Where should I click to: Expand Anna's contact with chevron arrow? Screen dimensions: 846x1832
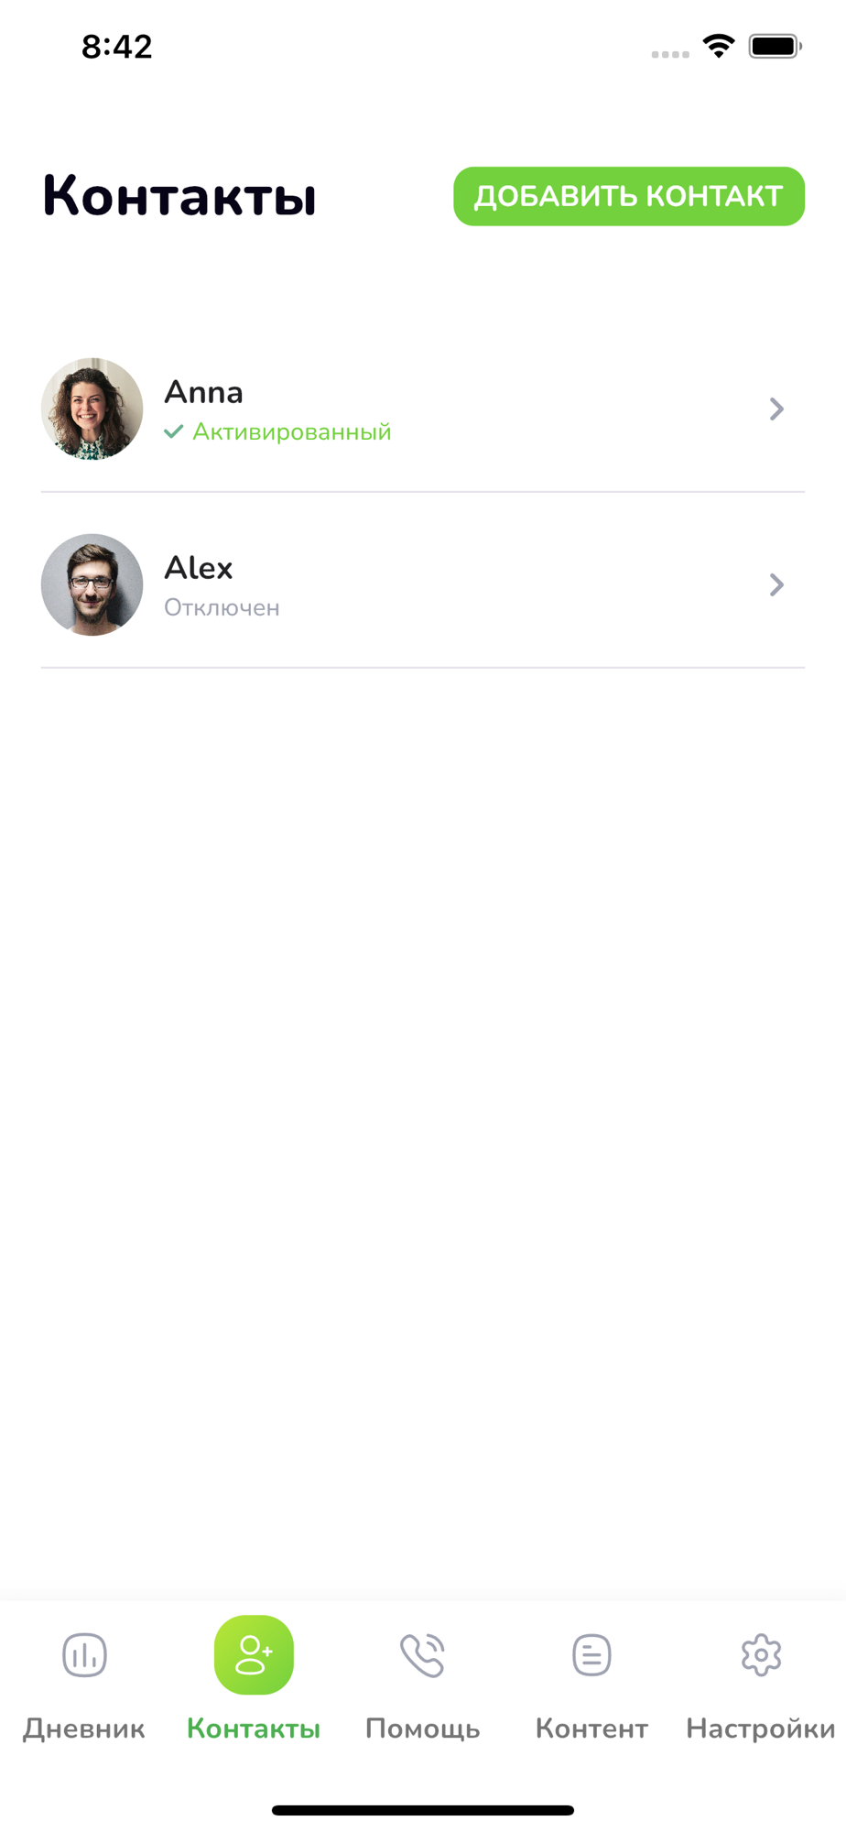click(x=776, y=409)
